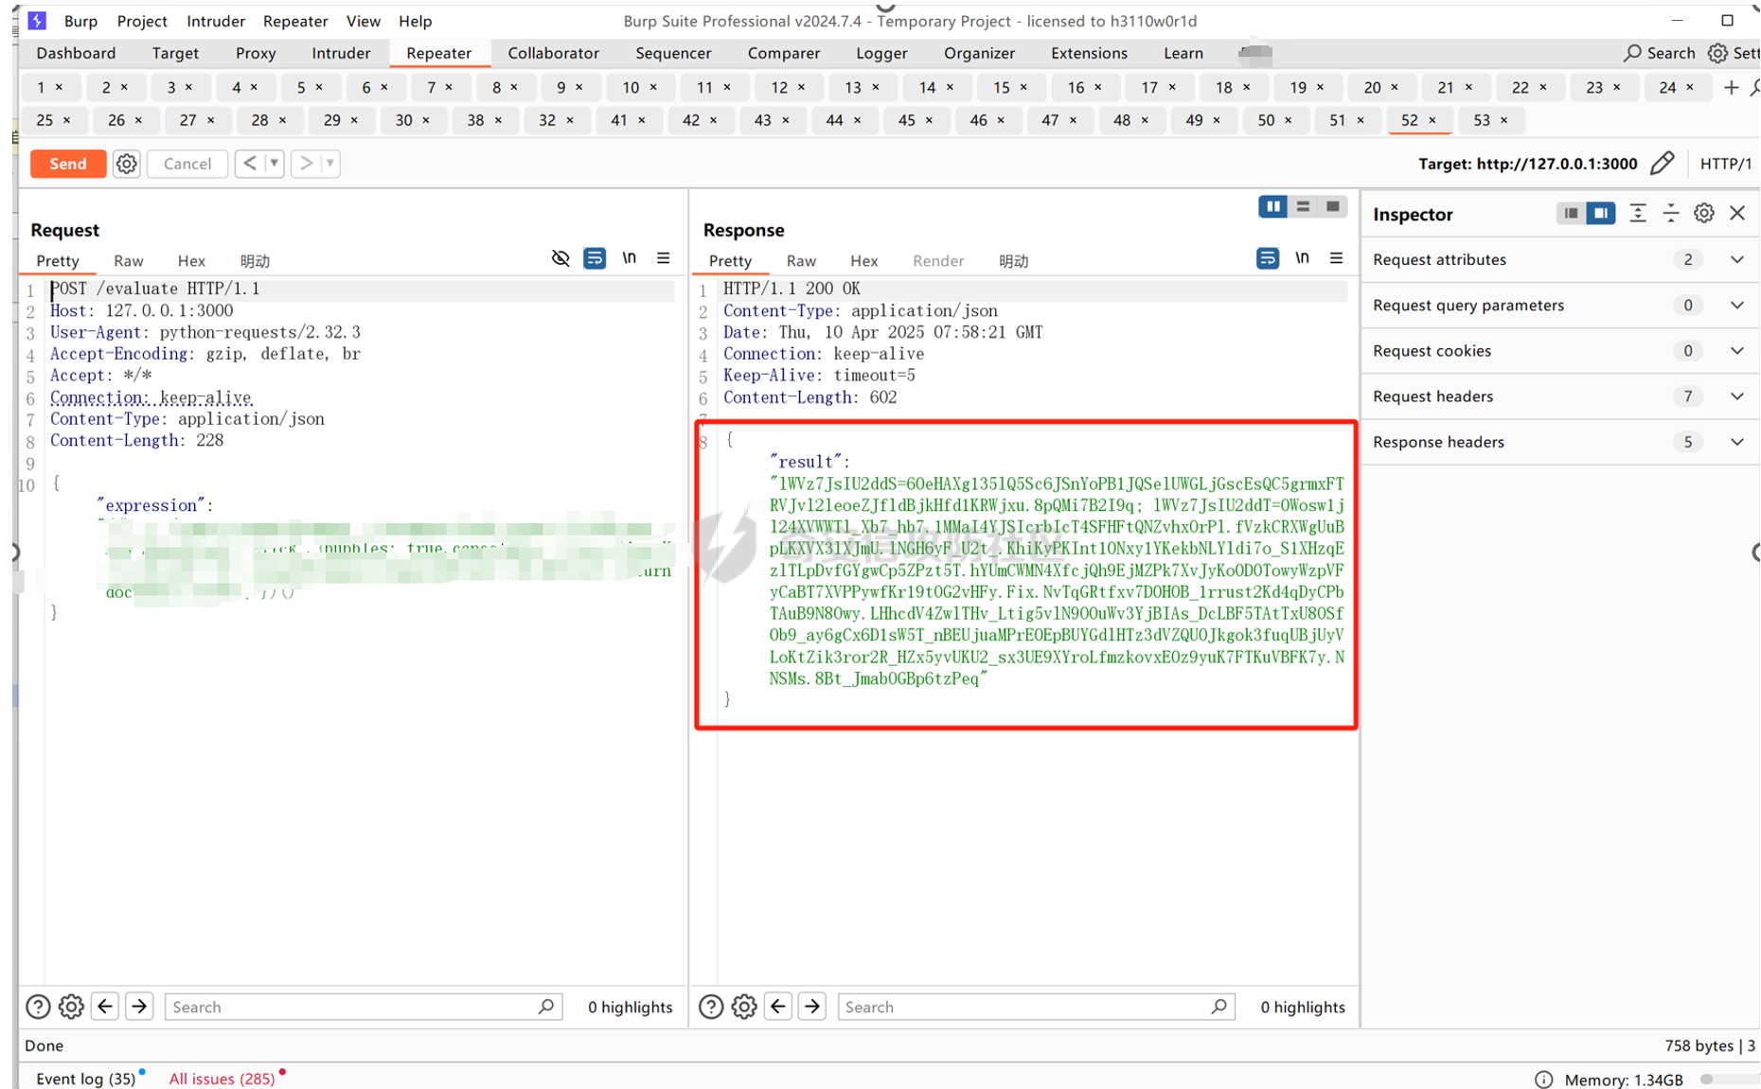This screenshot has height=1089, width=1761.
Task: Open the forward history dropdown arrow
Action: point(330,164)
